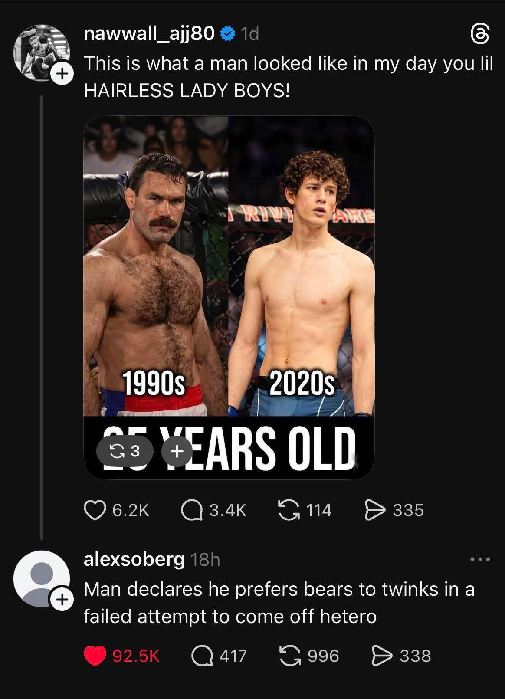Follow alexsoberg via avatar plus badge
The height and width of the screenshot is (699, 505).
[62, 600]
